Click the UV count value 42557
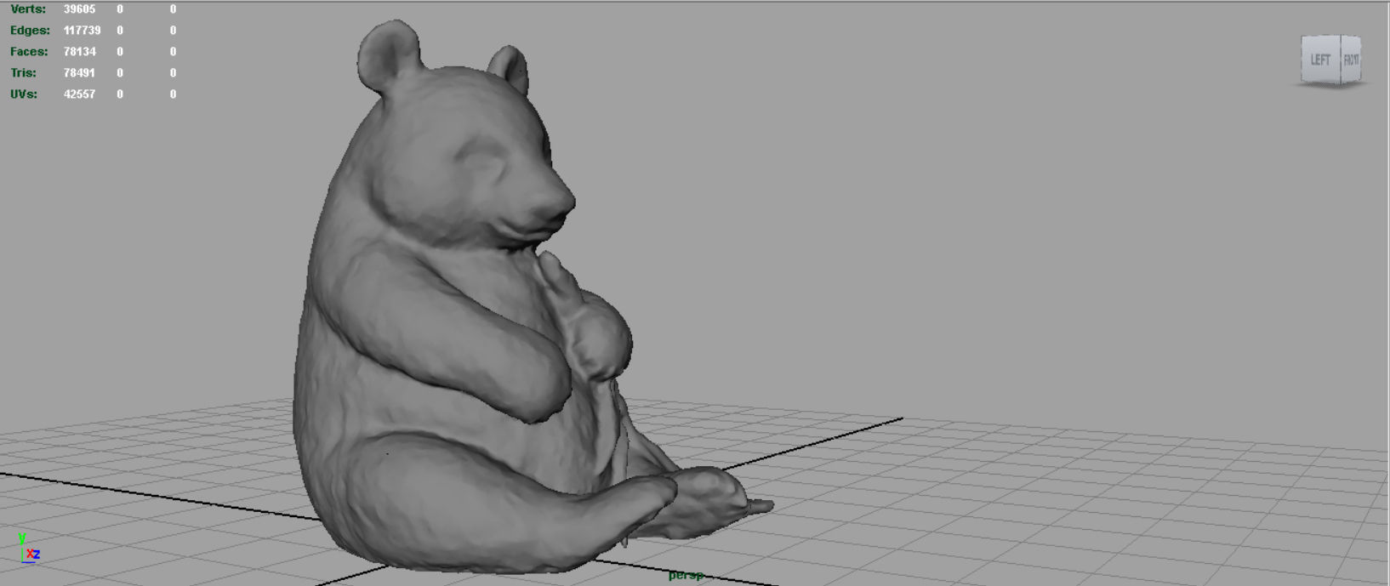Screen dimensions: 1390x586 [x=80, y=94]
